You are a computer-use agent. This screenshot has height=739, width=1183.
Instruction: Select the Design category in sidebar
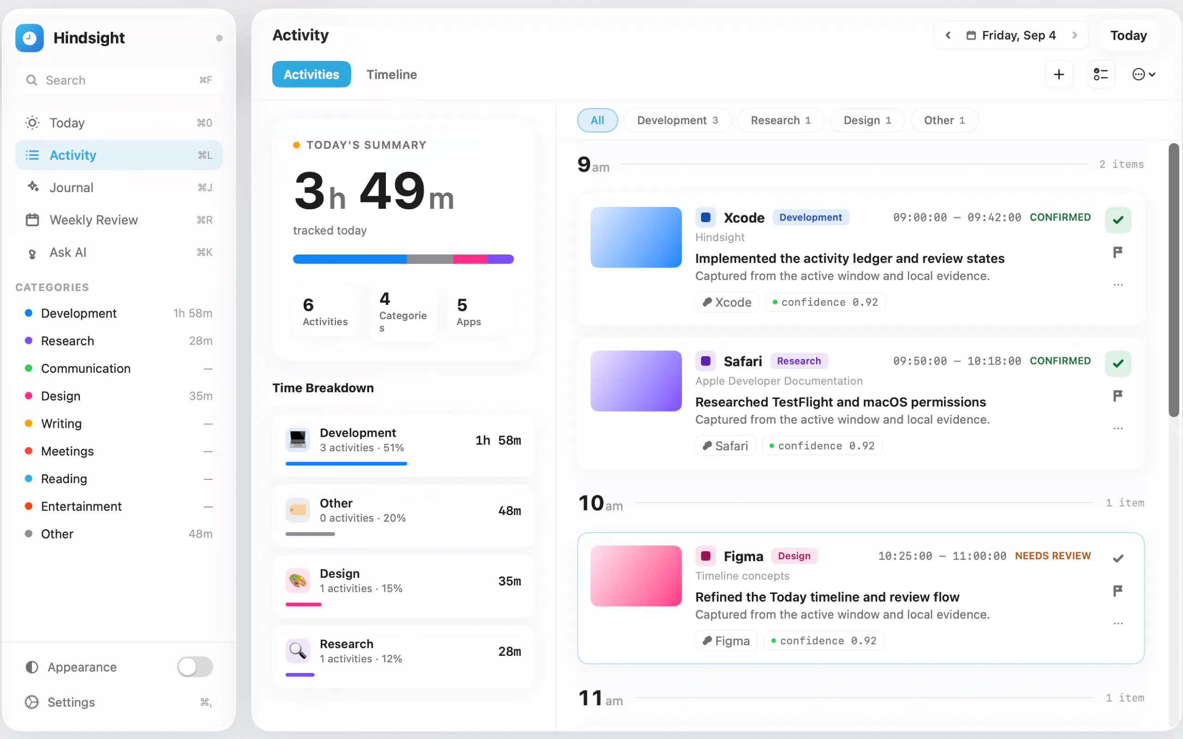119,396
